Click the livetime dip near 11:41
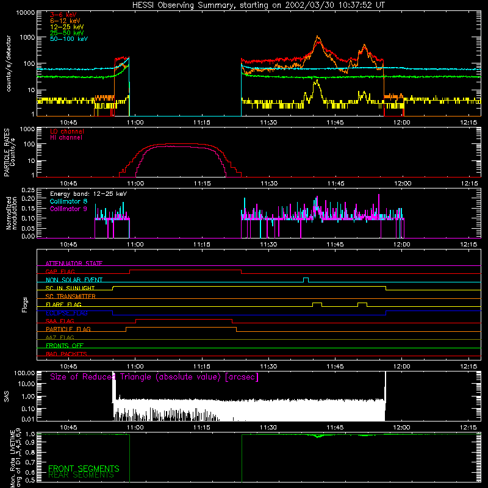This screenshot has height=488, width=488. click(x=317, y=436)
